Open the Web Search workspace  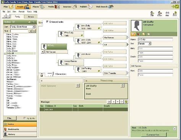click(105, 7)
